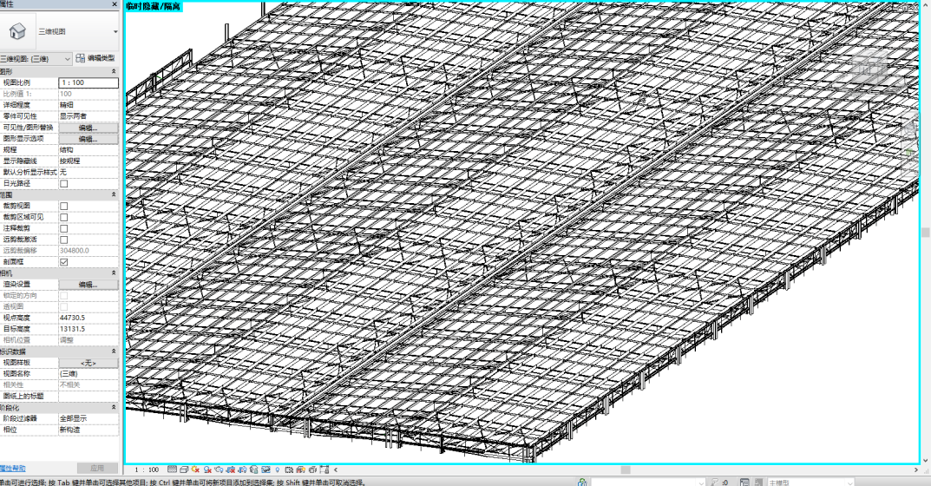
Task: Click 编辑 for 可见性/图形替换
Action: click(x=89, y=128)
